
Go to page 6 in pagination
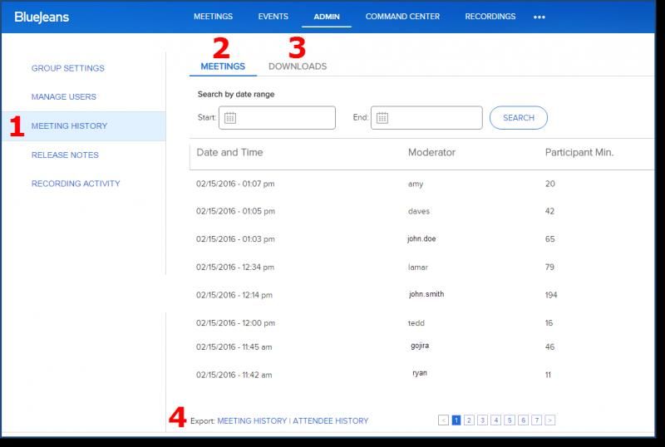coord(523,420)
